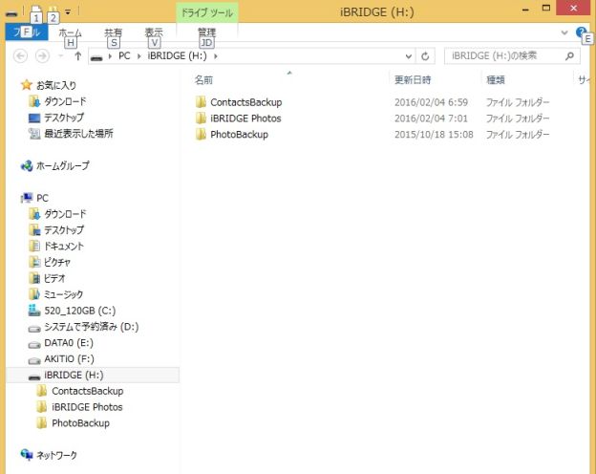Select PC node in navigation pane
This screenshot has width=596, height=474.
[42, 198]
